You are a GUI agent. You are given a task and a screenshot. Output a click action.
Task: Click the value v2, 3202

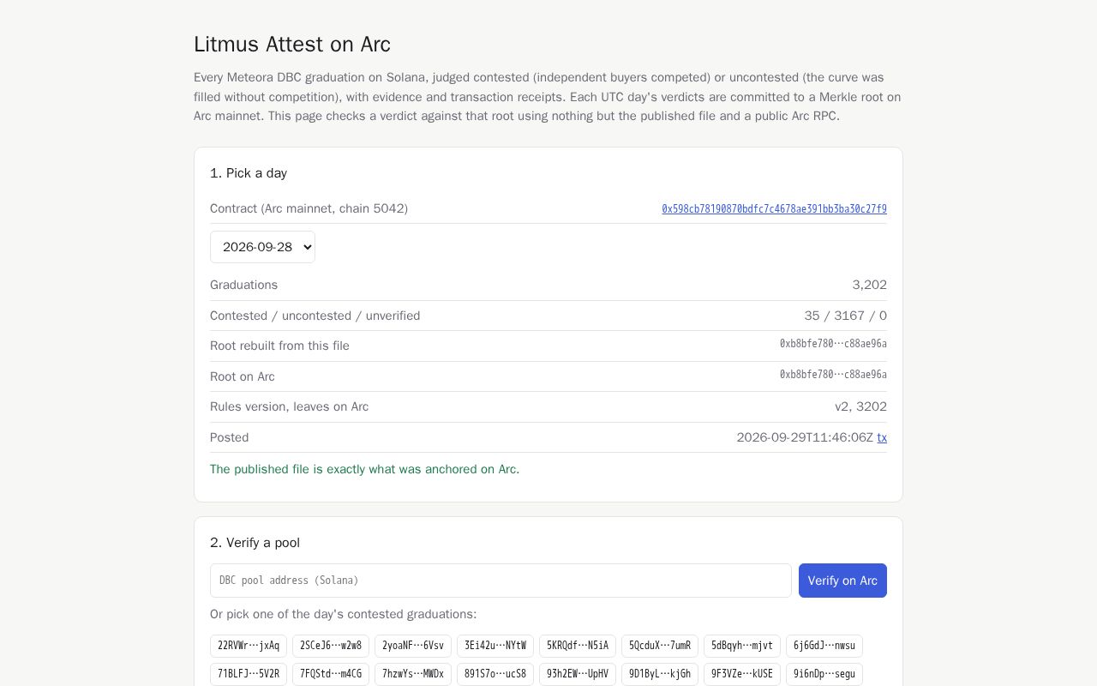(860, 406)
